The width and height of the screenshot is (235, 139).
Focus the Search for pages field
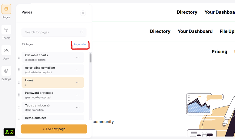pos(54,32)
